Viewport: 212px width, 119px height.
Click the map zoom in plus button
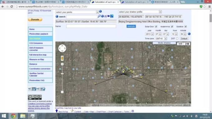[62, 64]
